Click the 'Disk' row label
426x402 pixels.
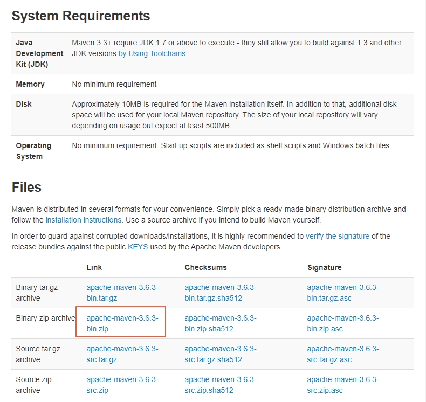(24, 104)
